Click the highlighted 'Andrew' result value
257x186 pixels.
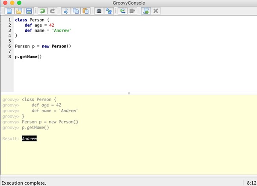pos(30,138)
